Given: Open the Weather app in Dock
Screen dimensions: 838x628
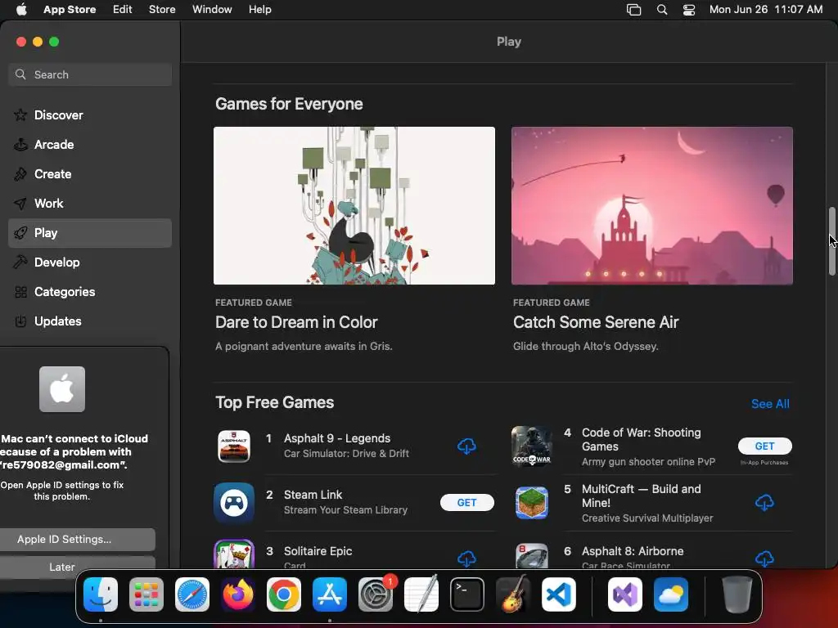Looking at the screenshot, I should 671,594.
